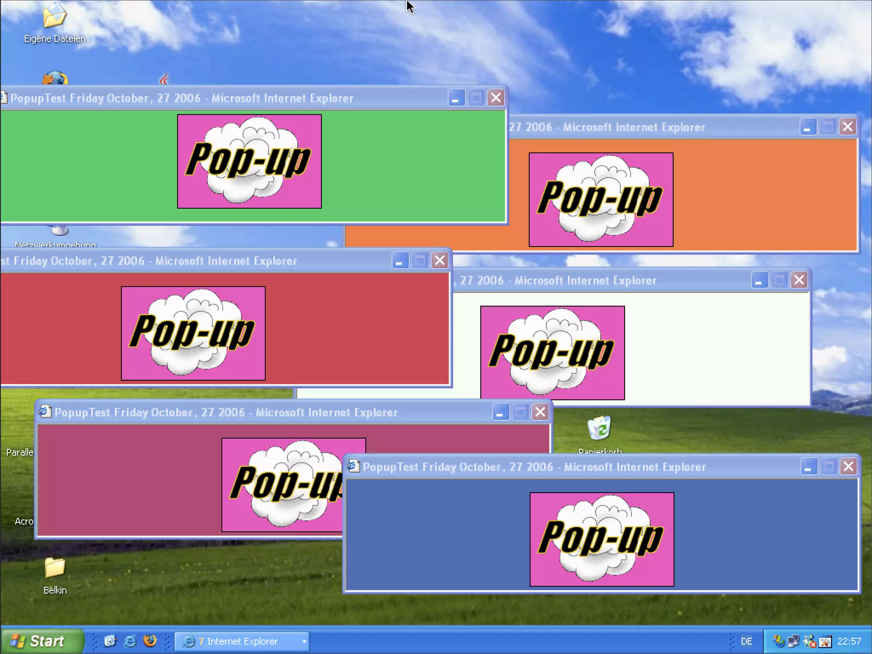Screen dimensions: 872x654
Task: Close the orange PopupTest window
Action: point(848,127)
